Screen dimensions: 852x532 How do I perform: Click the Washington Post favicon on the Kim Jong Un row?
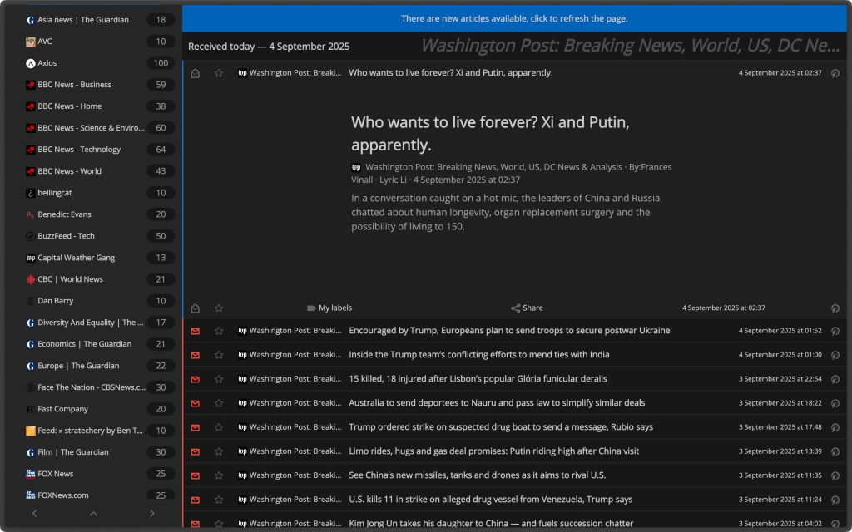coord(242,524)
